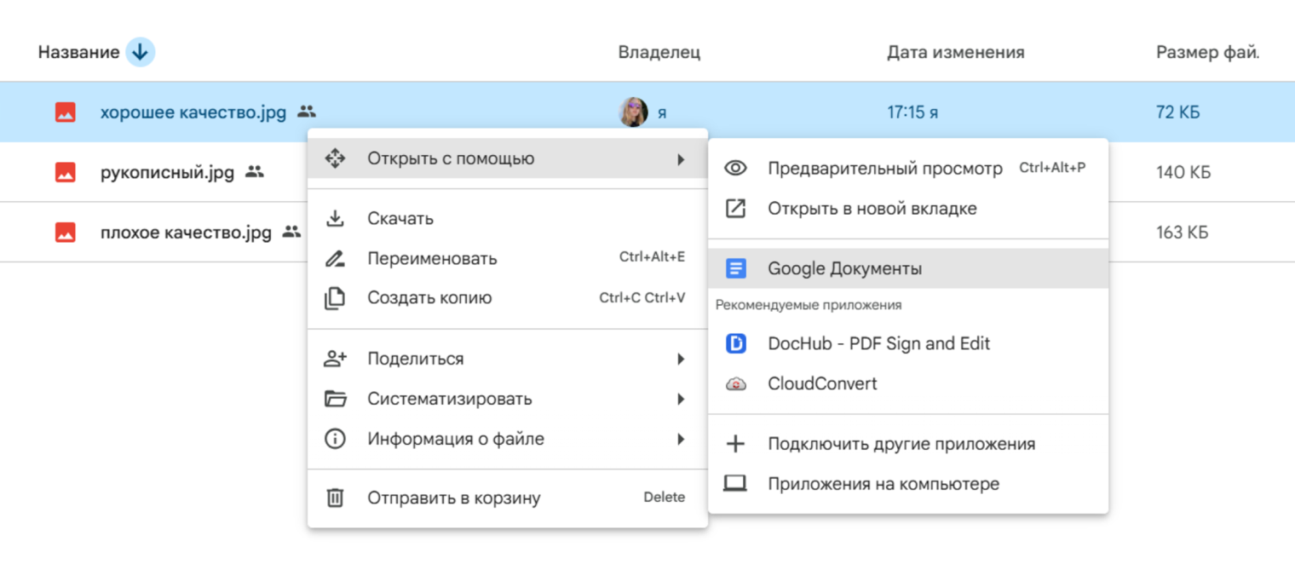Choose Создать копию menu entry
The height and width of the screenshot is (564, 1295).
[x=507, y=298]
